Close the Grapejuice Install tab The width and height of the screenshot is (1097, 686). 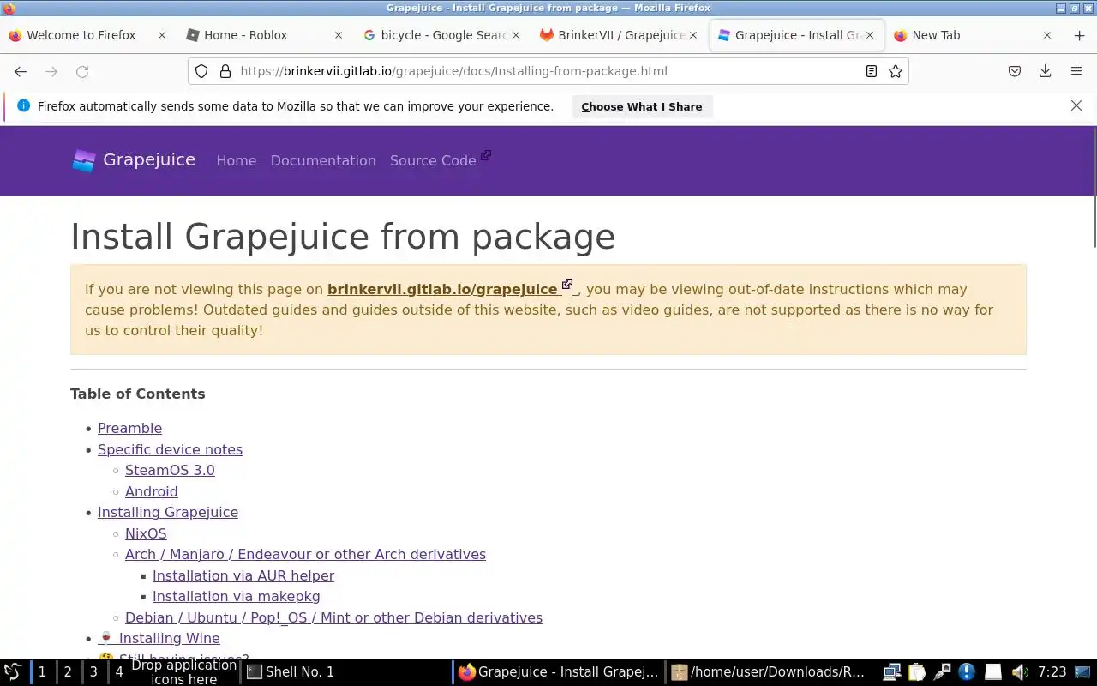pos(870,35)
